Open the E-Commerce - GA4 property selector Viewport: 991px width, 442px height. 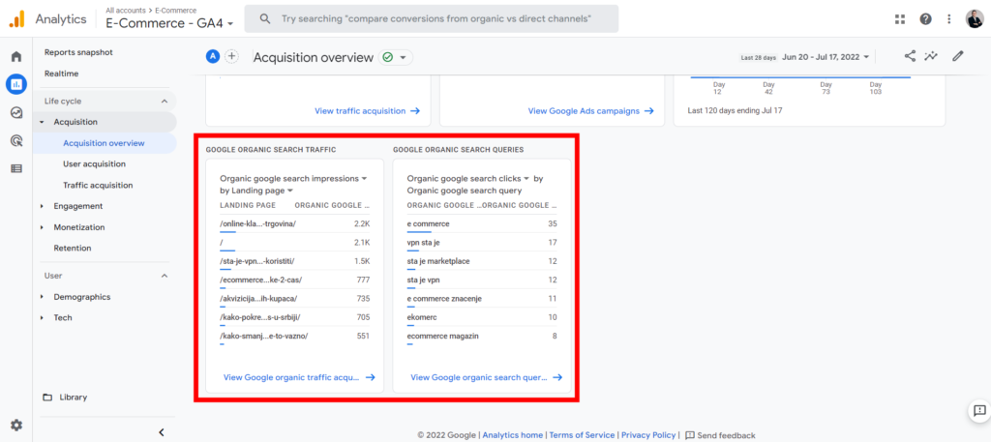tap(170, 23)
